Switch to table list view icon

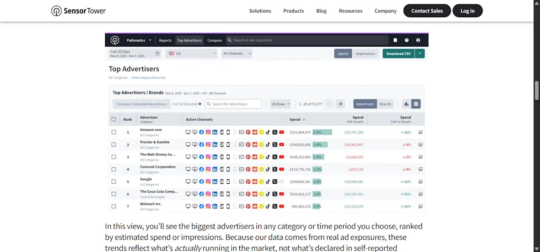416,104
